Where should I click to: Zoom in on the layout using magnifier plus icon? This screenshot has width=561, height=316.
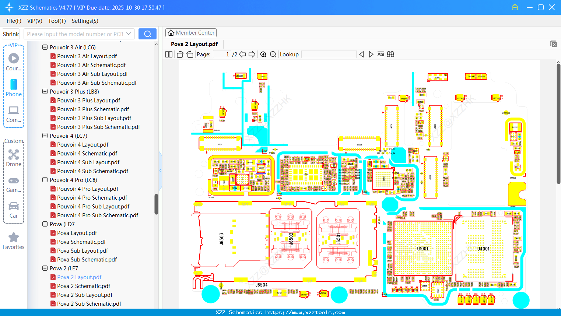(x=263, y=54)
